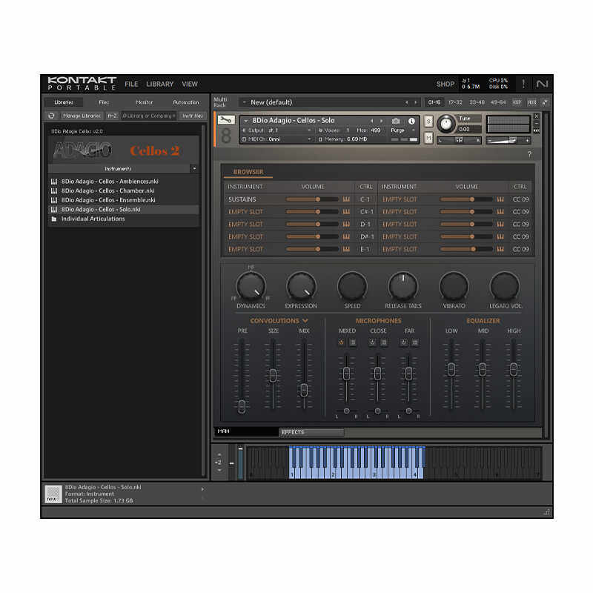Click the Tune knob
Viewport: 593px width, 593px height.
click(446, 124)
